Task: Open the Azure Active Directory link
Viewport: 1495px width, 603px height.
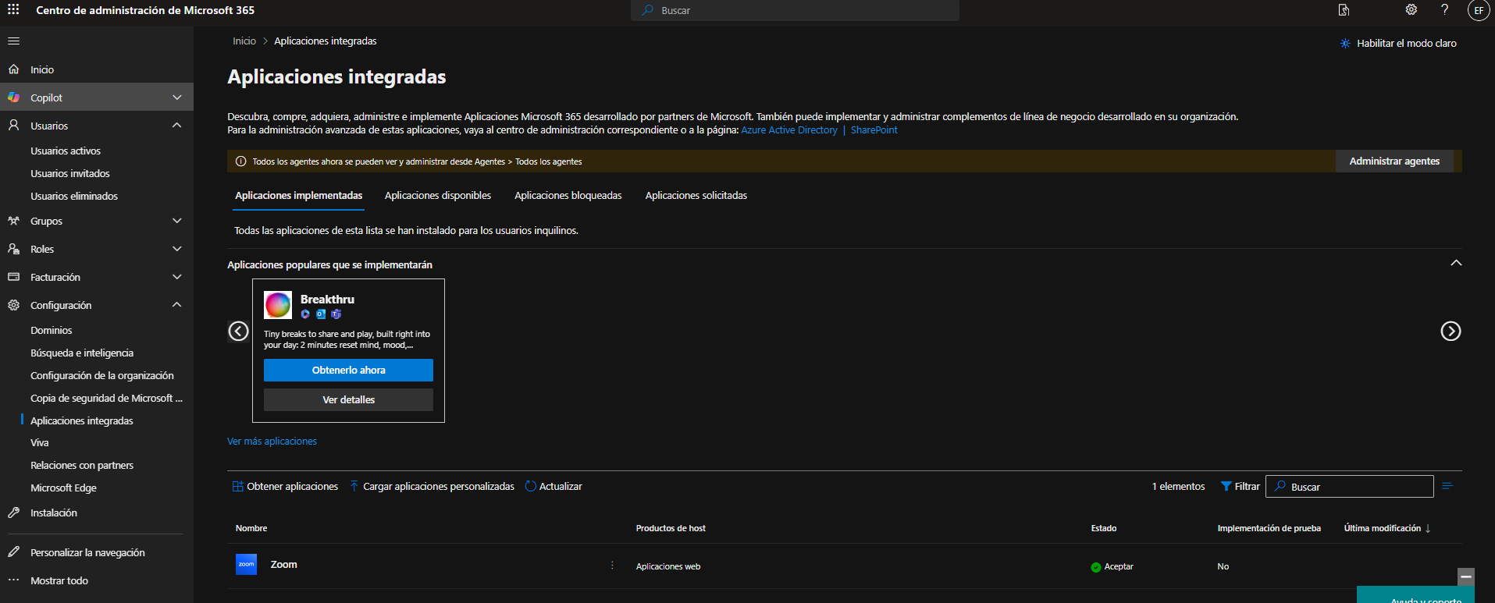Action: pyautogui.click(x=789, y=130)
